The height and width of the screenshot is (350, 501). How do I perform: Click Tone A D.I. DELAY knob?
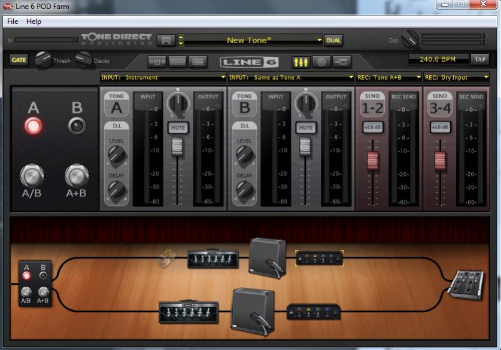117,191
